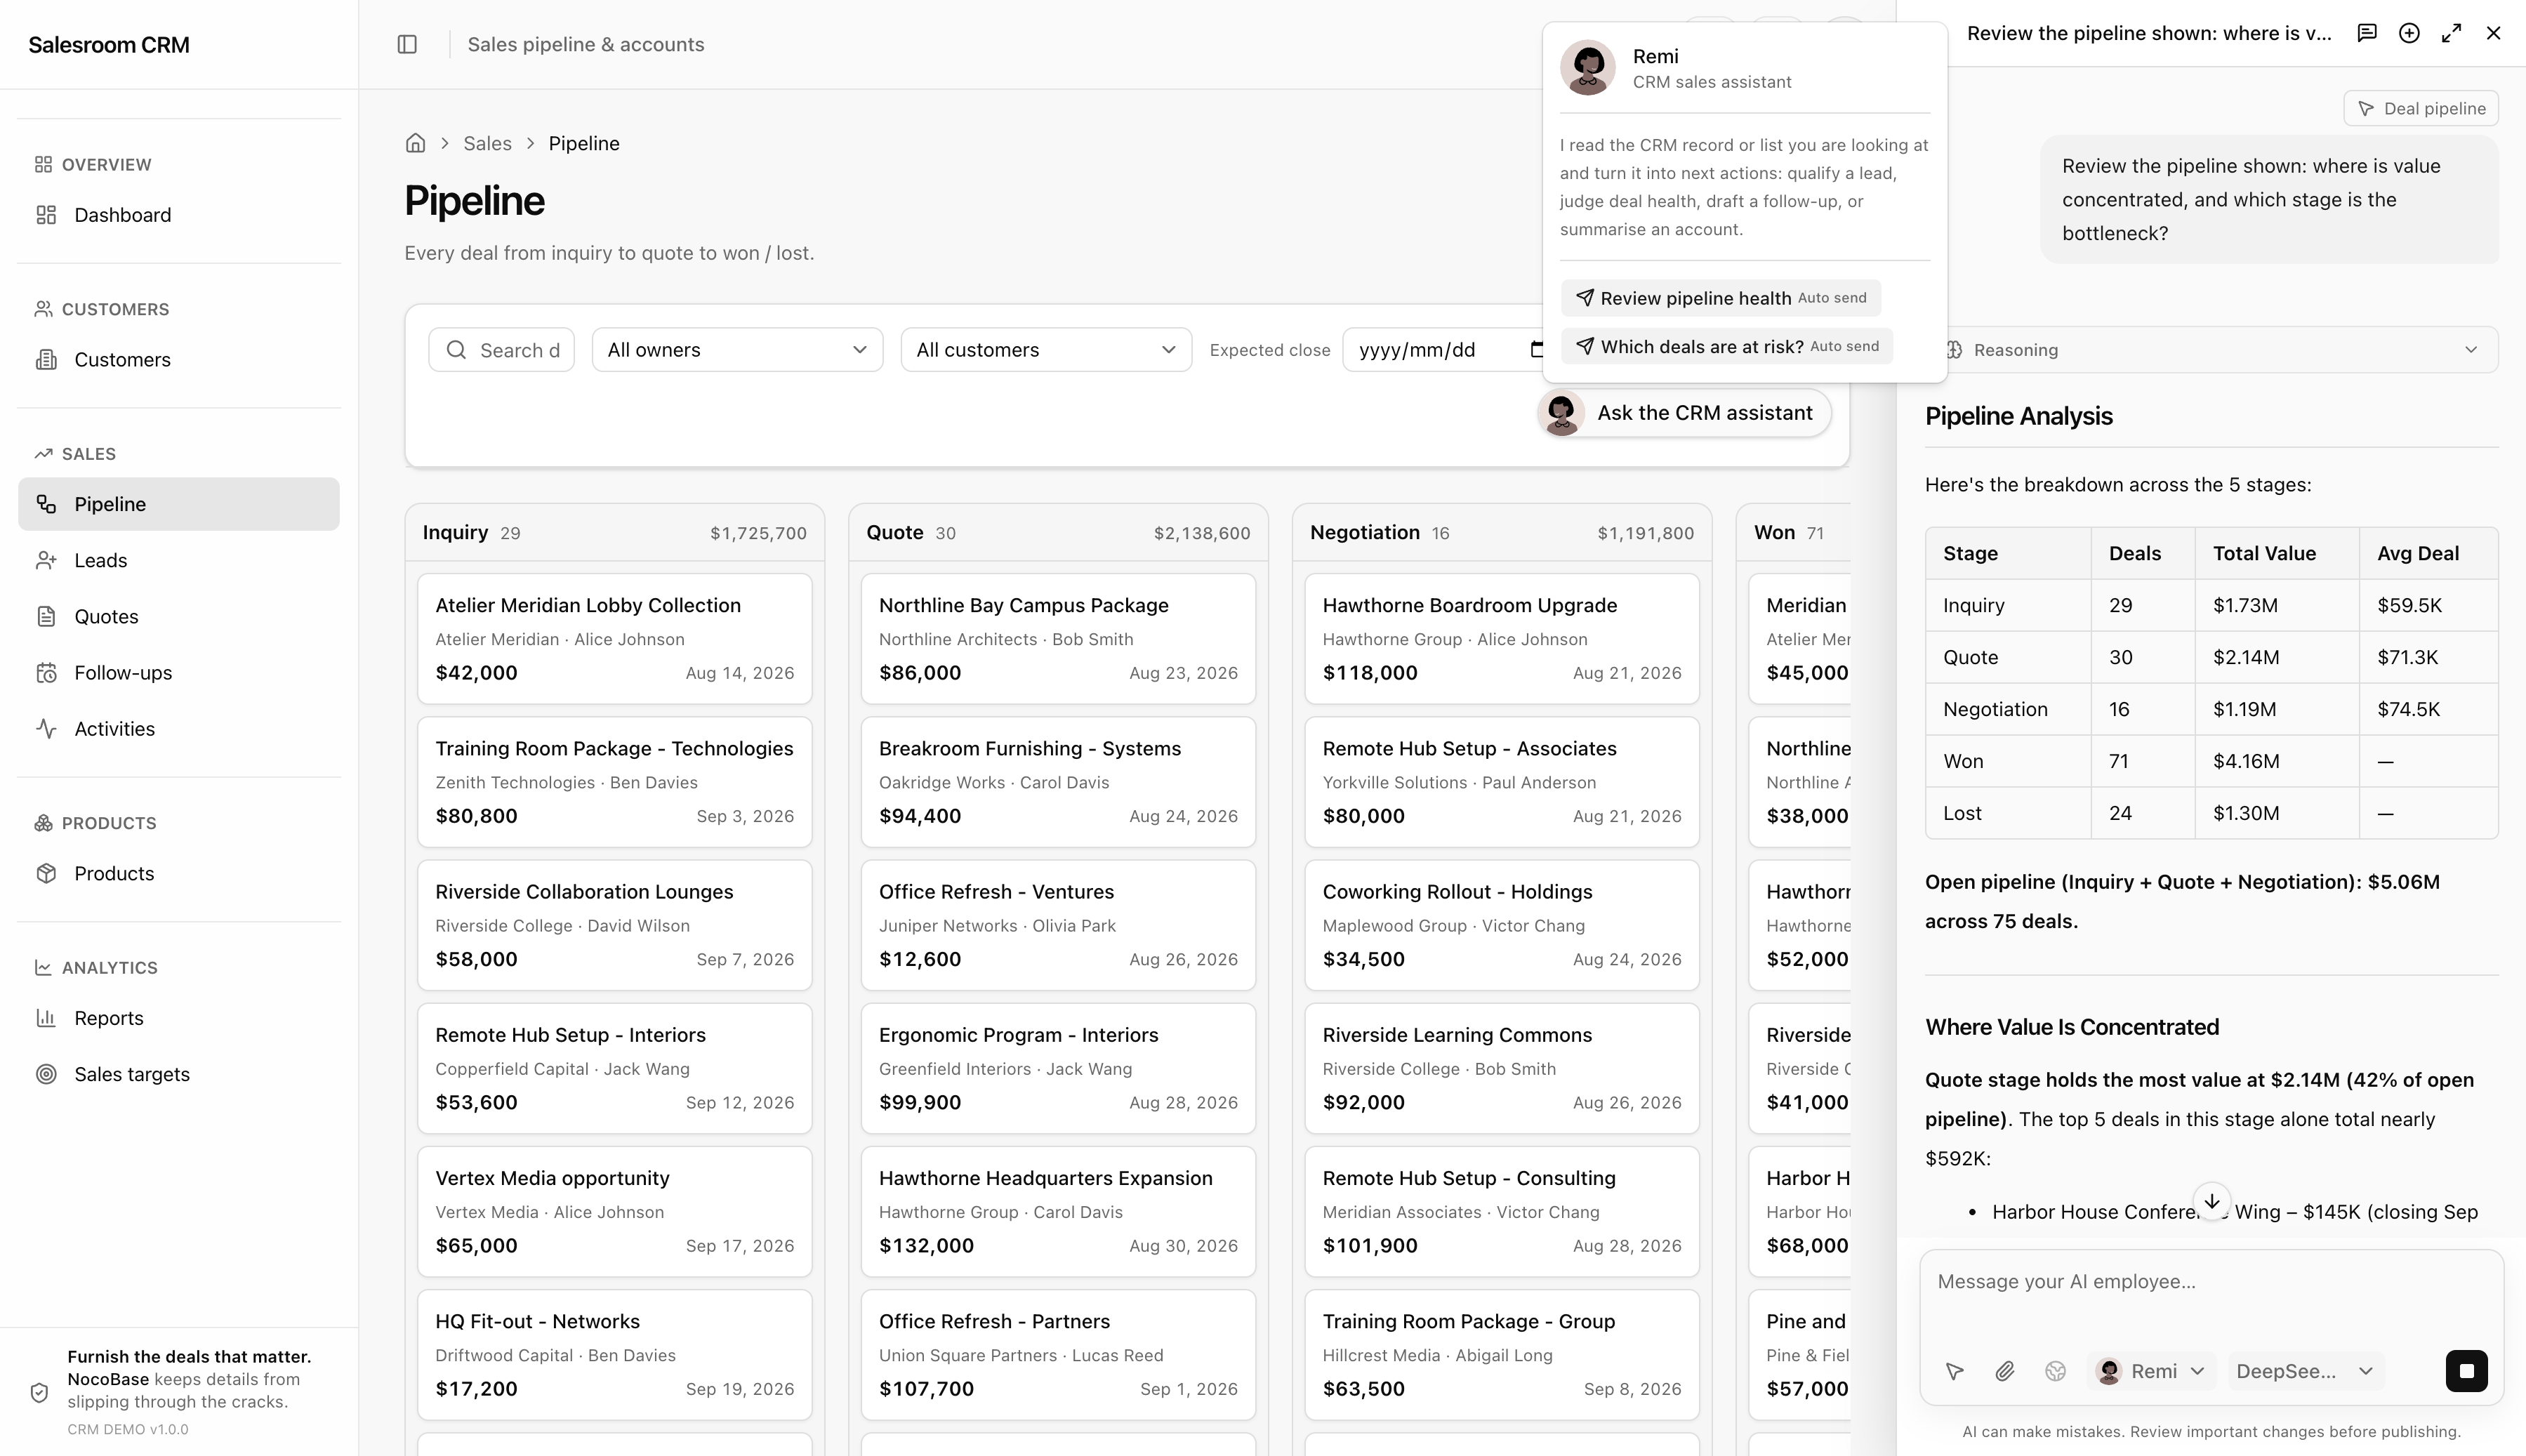Open the Dashboard menu item
The width and height of the screenshot is (2526, 1456).
coord(179,215)
